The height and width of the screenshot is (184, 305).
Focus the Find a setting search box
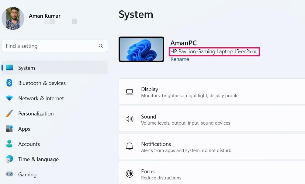tap(55, 46)
